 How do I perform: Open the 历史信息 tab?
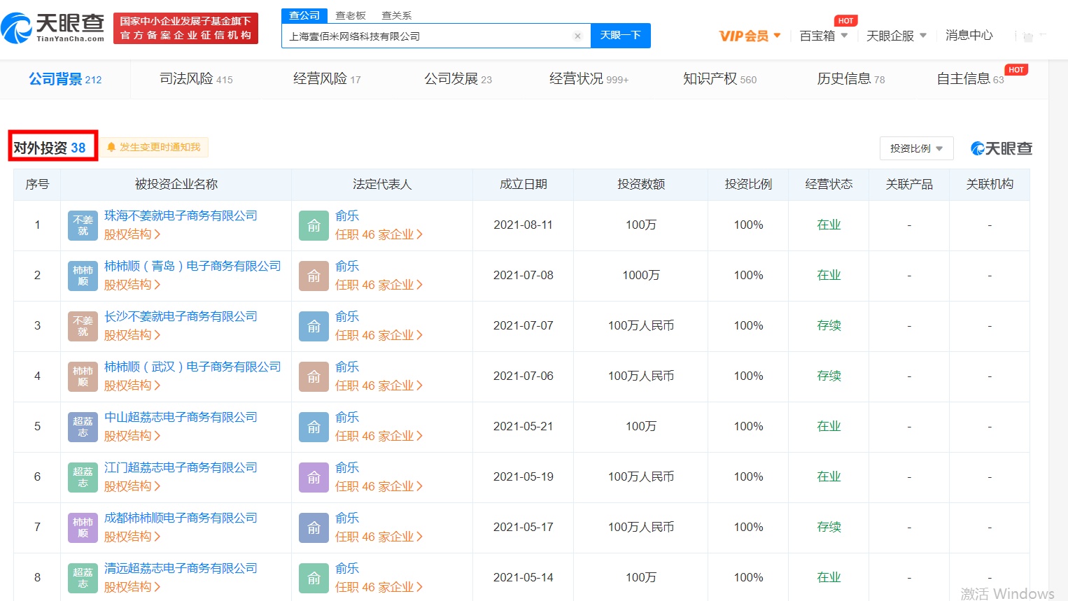point(850,79)
